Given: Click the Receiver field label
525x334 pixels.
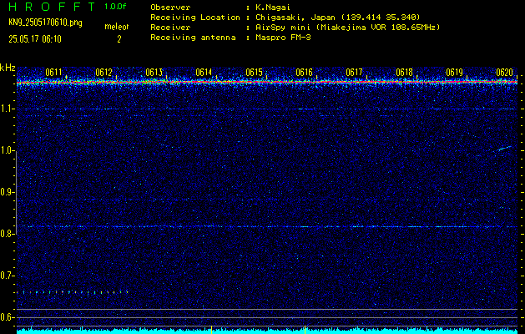Looking at the screenshot, I should (170, 27).
